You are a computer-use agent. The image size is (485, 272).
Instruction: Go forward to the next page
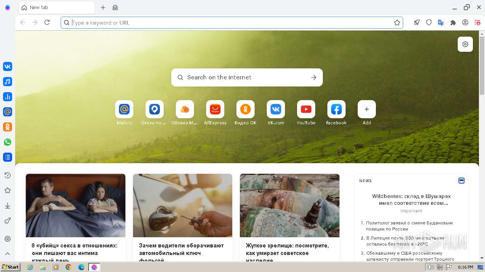35,23
